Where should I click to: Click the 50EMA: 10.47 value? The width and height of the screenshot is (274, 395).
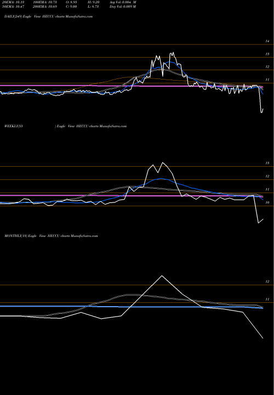(13, 7)
